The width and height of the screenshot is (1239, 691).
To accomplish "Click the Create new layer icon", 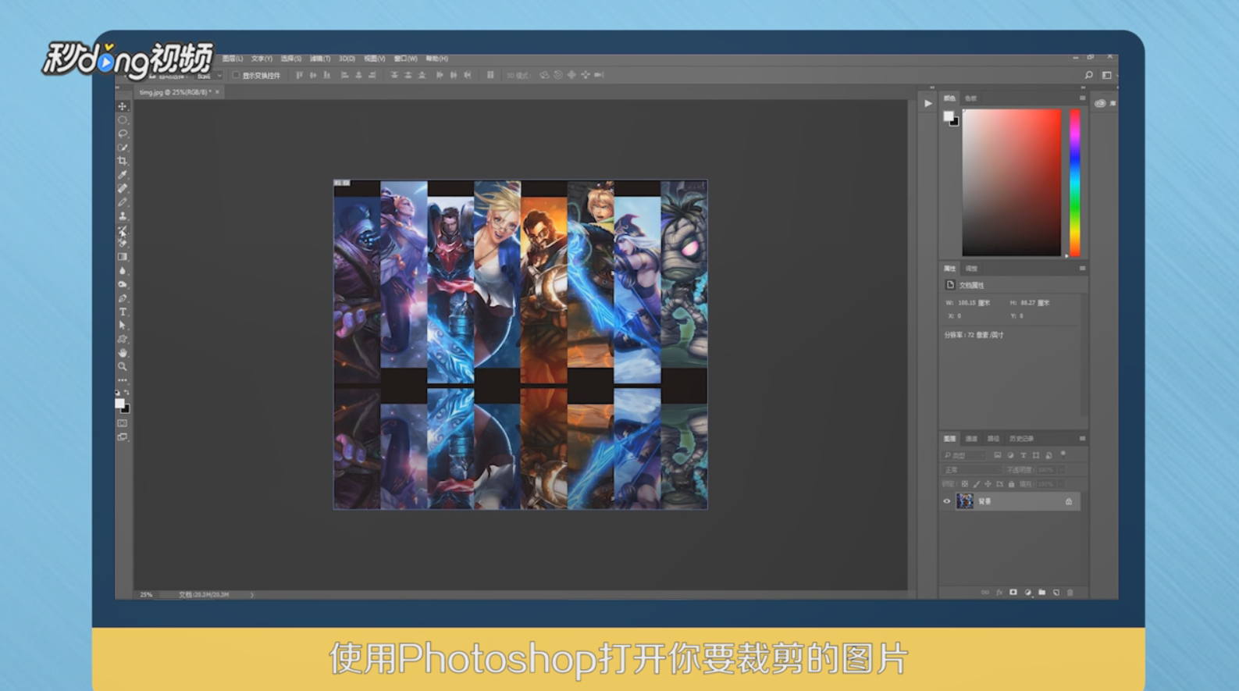I will [x=1056, y=593].
